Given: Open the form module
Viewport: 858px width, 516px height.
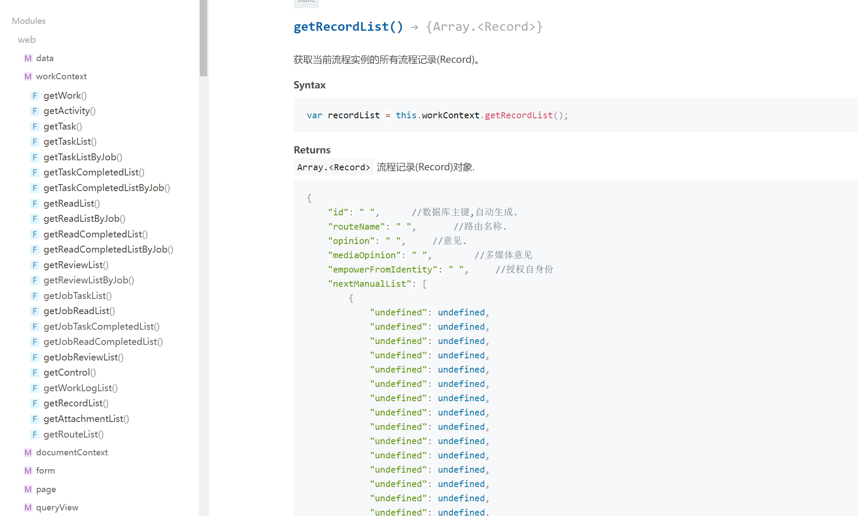Looking at the screenshot, I should click(x=45, y=471).
